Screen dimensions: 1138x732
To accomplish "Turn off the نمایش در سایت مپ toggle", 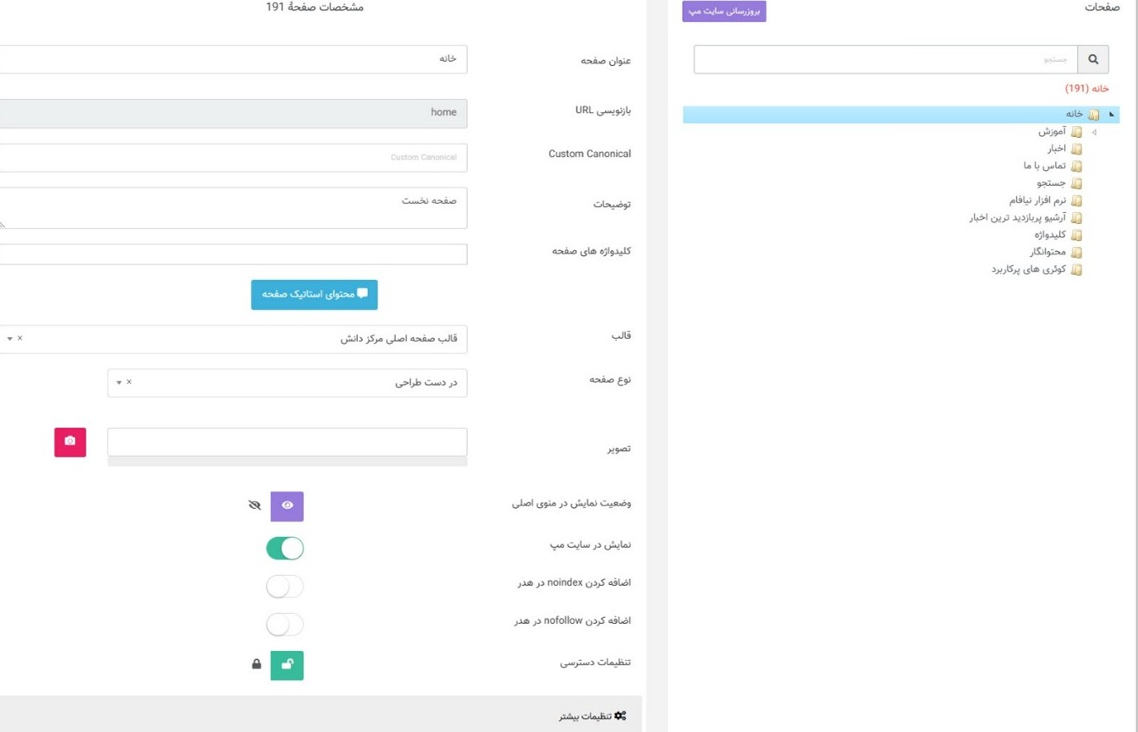I will (x=285, y=549).
